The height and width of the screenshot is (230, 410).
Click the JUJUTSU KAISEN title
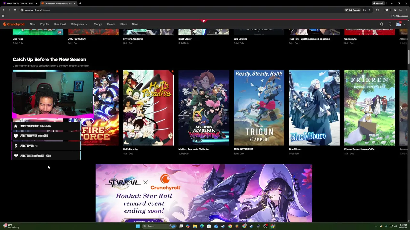pyautogui.click(x=77, y=39)
